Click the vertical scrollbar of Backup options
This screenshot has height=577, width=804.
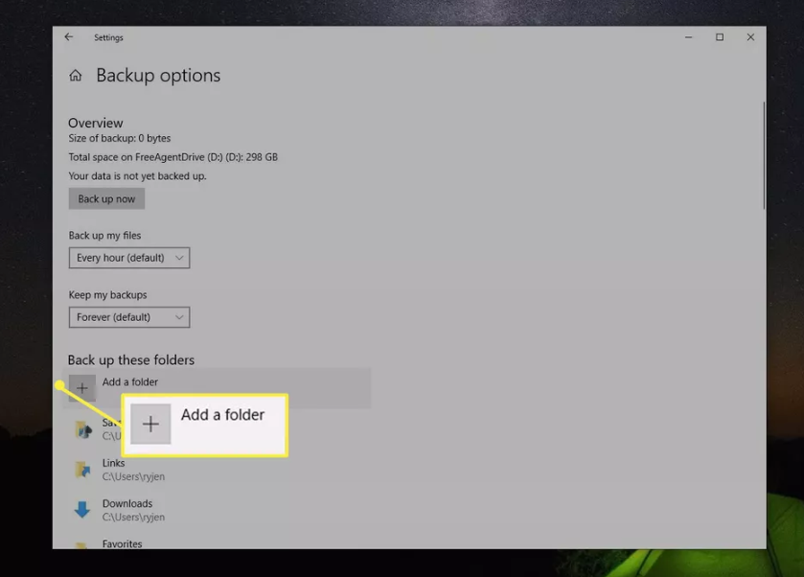763,155
